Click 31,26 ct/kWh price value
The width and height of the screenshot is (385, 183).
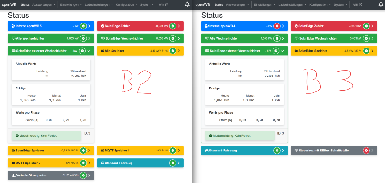tap(71, 175)
